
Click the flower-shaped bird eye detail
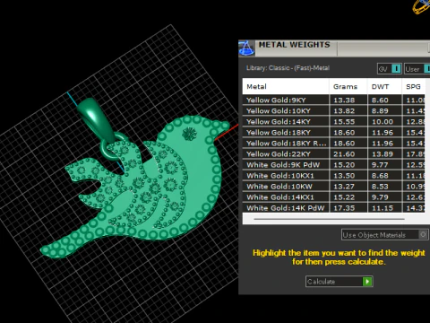pos(189,134)
